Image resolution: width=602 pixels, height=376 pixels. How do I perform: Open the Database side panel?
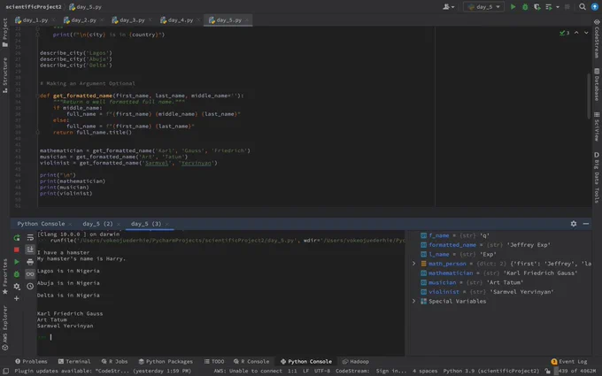click(597, 84)
